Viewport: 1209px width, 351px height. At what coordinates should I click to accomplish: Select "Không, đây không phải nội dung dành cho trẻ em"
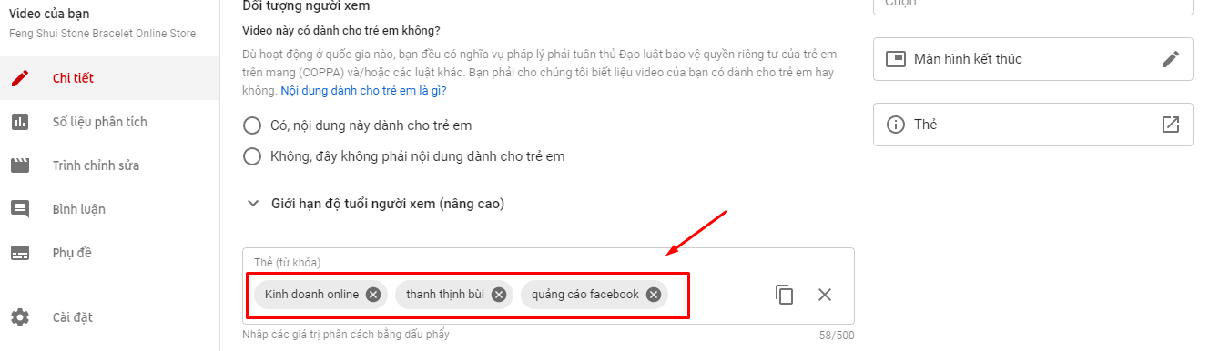[x=253, y=156]
